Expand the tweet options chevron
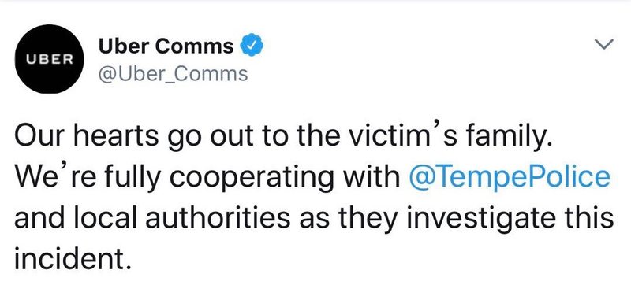This screenshot has width=631, height=296. (x=604, y=43)
